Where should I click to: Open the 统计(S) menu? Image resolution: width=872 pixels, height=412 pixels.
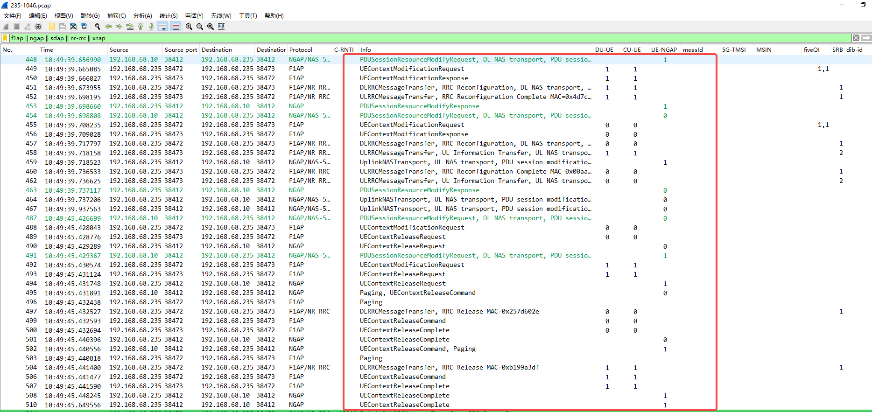pos(169,16)
